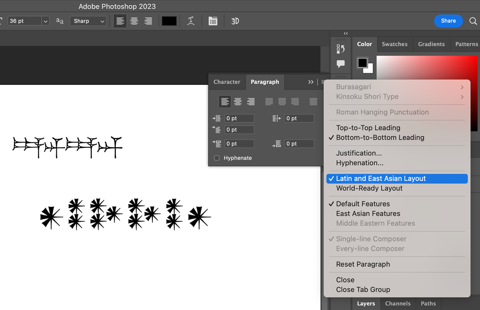Click the toggle Character/Paragraph panels icon
This screenshot has width=480, height=310.
click(x=213, y=21)
